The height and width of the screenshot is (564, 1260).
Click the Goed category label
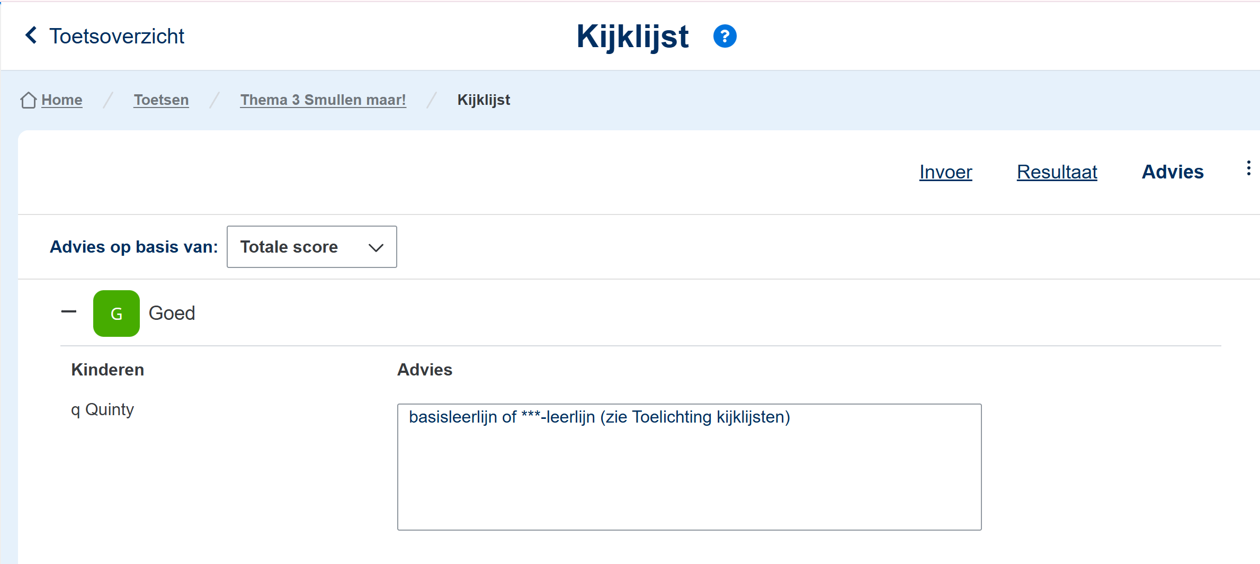(x=172, y=314)
